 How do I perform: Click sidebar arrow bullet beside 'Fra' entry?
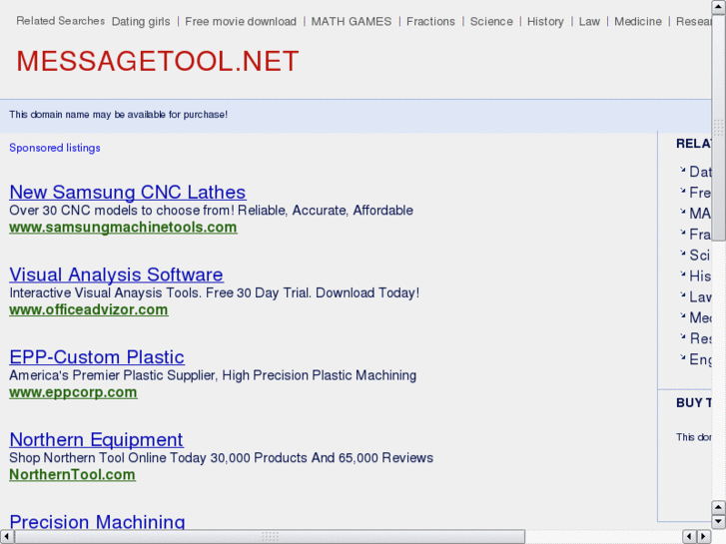point(682,233)
